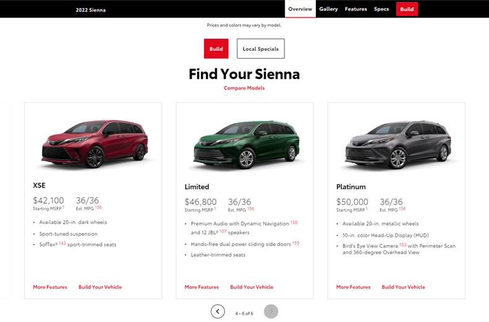Click Build Your Vehicle for Platinum
Image resolution: width=489 pixels, height=322 pixels.
[x=403, y=287]
